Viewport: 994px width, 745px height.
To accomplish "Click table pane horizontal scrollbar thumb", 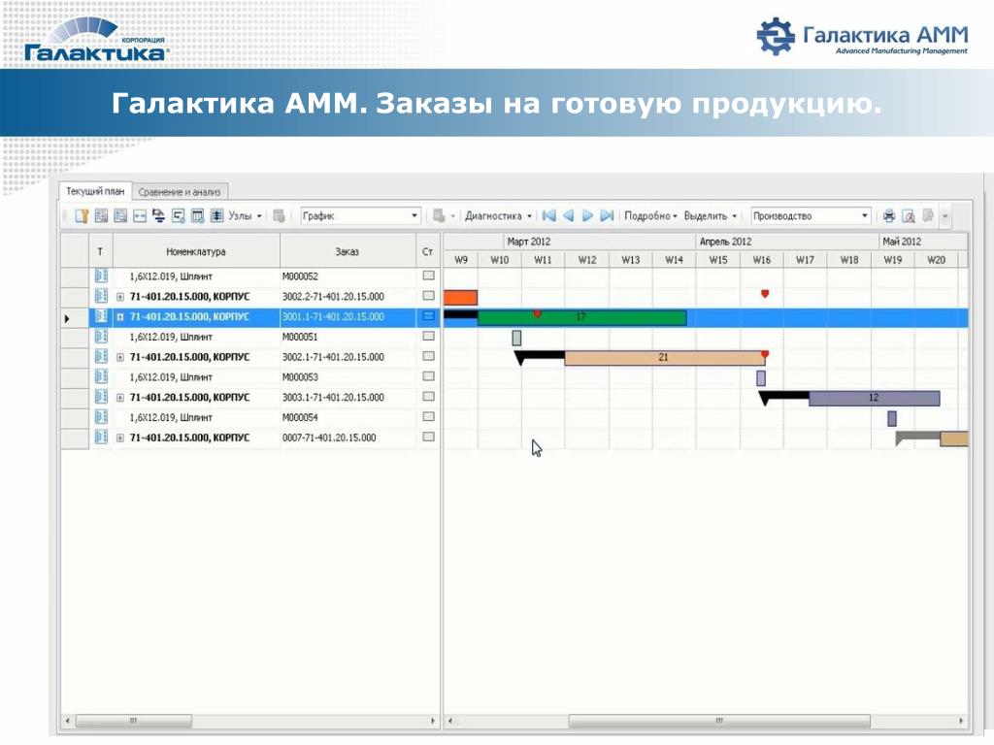I will (x=134, y=721).
